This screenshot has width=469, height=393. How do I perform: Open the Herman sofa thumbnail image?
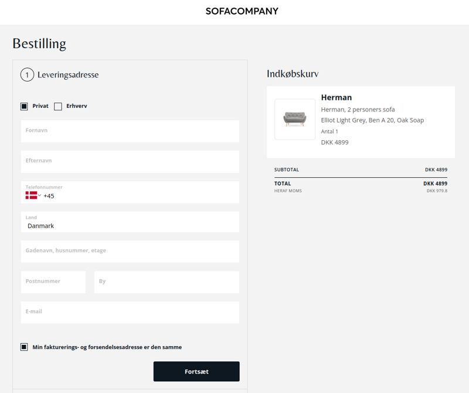click(x=294, y=119)
